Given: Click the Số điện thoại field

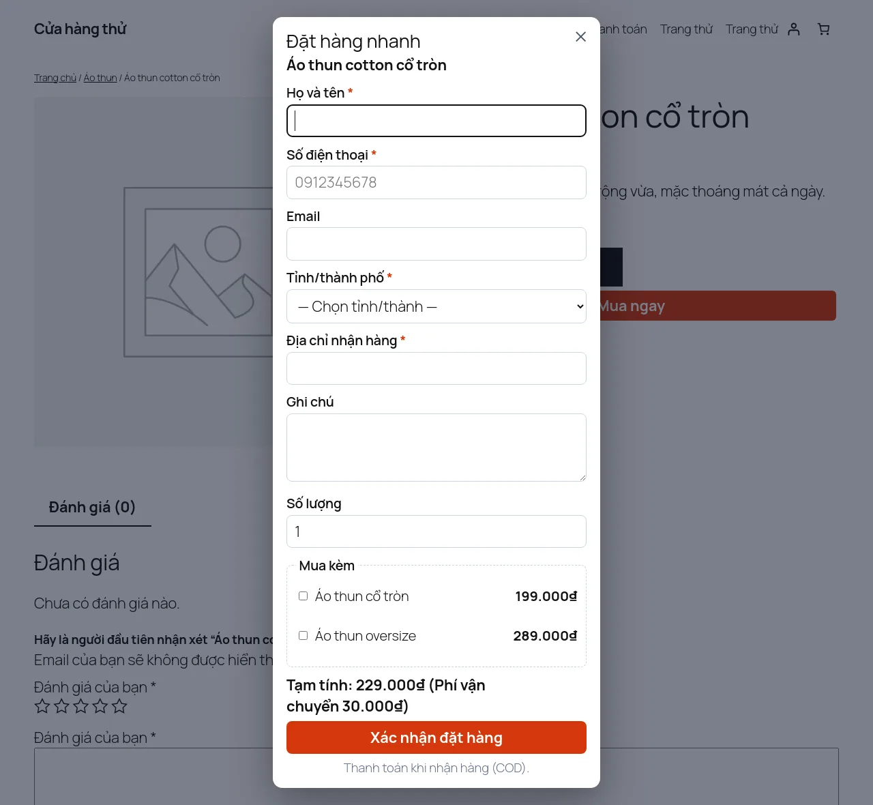Looking at the screenshot, I should (436, 183).
